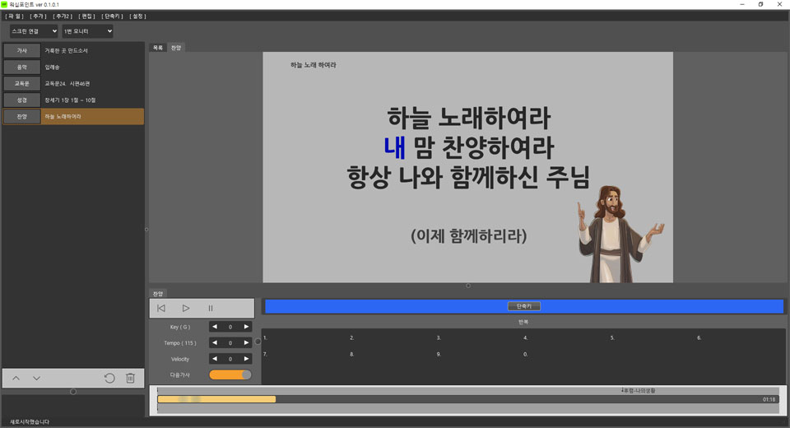Move the selected list item up
The height and width of the screenshot is (428, 790).
pos(16,378)
